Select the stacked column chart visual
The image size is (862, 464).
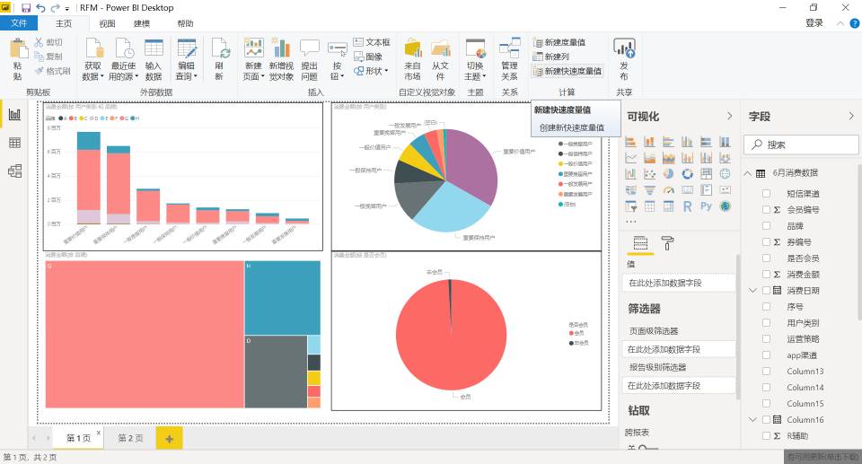point(649,142)
